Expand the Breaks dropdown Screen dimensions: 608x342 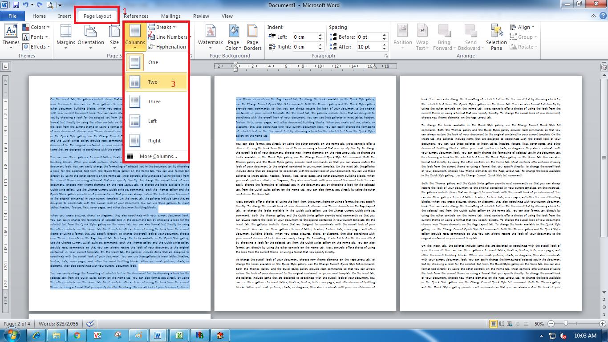(162, 27)
